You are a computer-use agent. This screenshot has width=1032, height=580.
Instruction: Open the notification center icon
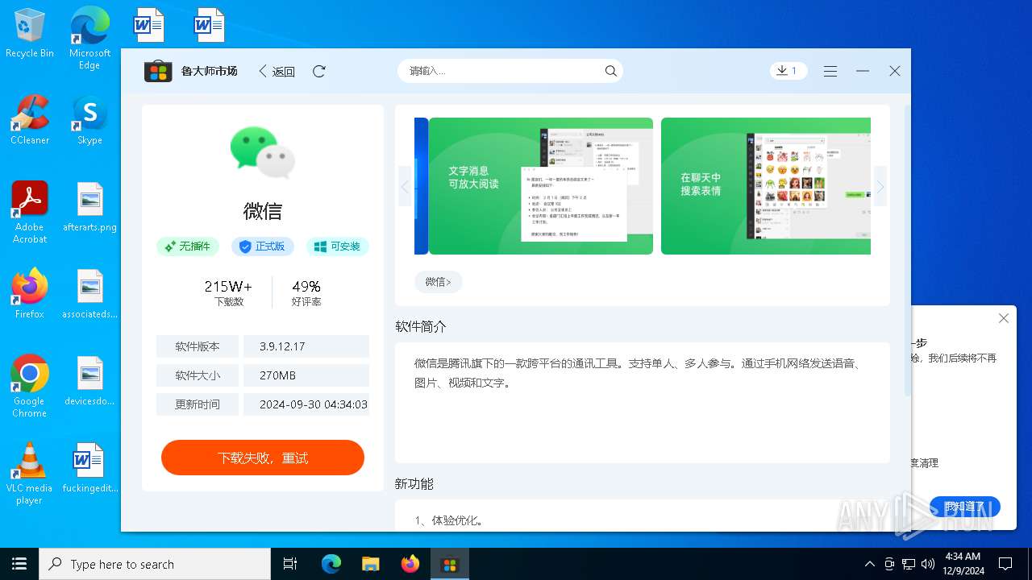(1005, 564)
